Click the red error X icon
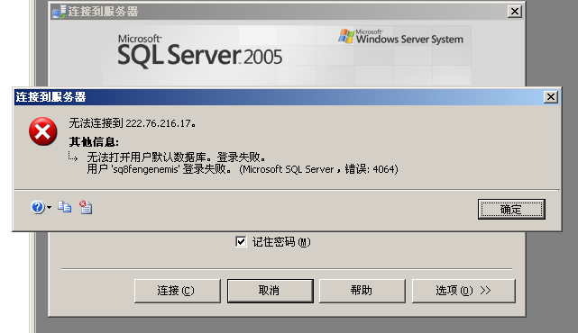The height and width of the screenshot is (333, 578). (x=42, y=131)
